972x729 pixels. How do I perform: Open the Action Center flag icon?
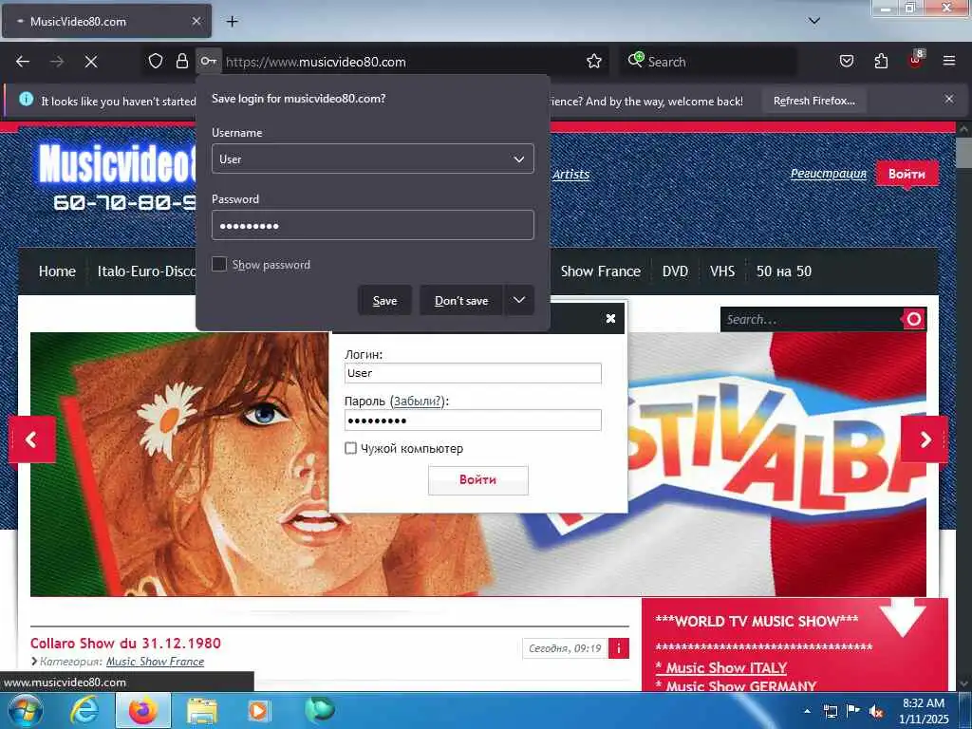tap(853, 711)
